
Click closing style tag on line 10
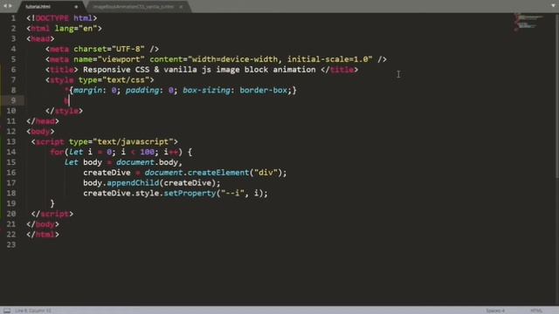(x=64, y=111)
